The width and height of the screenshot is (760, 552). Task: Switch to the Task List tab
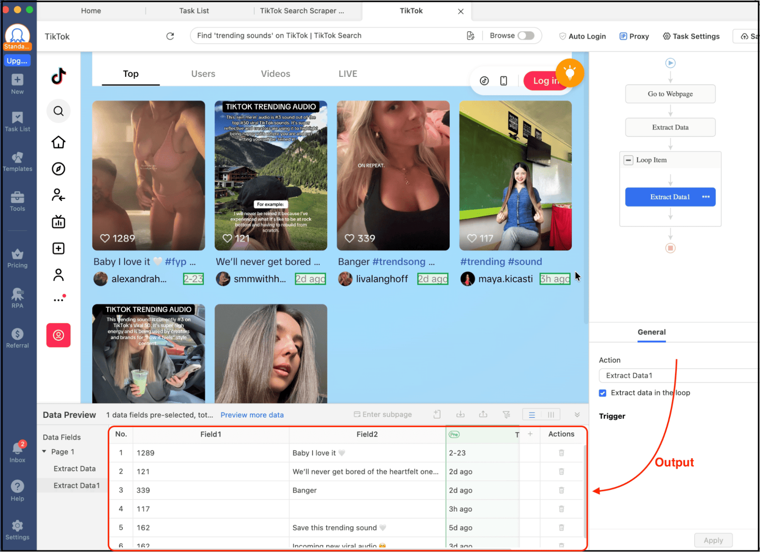point(194,11)
